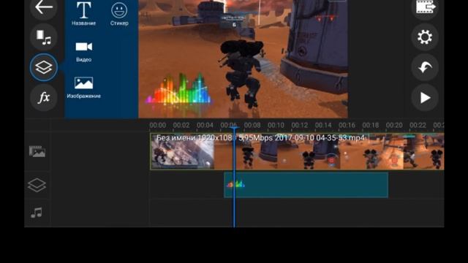This screenshot has width=468, height=263.
Task: Open the fx effects panel
Action: [44, 97]
